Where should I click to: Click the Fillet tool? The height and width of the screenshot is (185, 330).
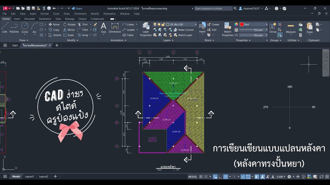click(83, 30)
